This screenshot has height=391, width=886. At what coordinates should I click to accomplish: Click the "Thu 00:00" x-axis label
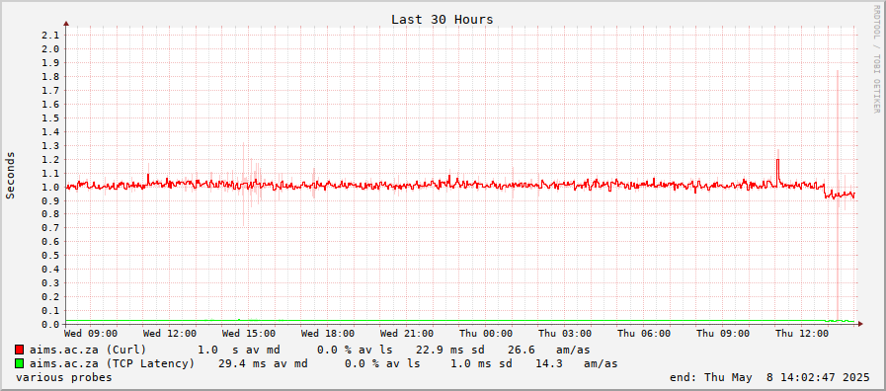[x=487, y=334]
